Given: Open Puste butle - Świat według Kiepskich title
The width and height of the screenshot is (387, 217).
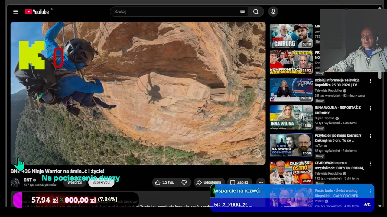Looking at the screenshot, I should point(338,193).
